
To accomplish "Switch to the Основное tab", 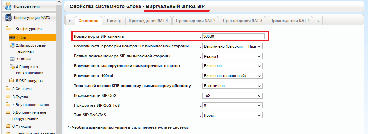I will (89, 21).
